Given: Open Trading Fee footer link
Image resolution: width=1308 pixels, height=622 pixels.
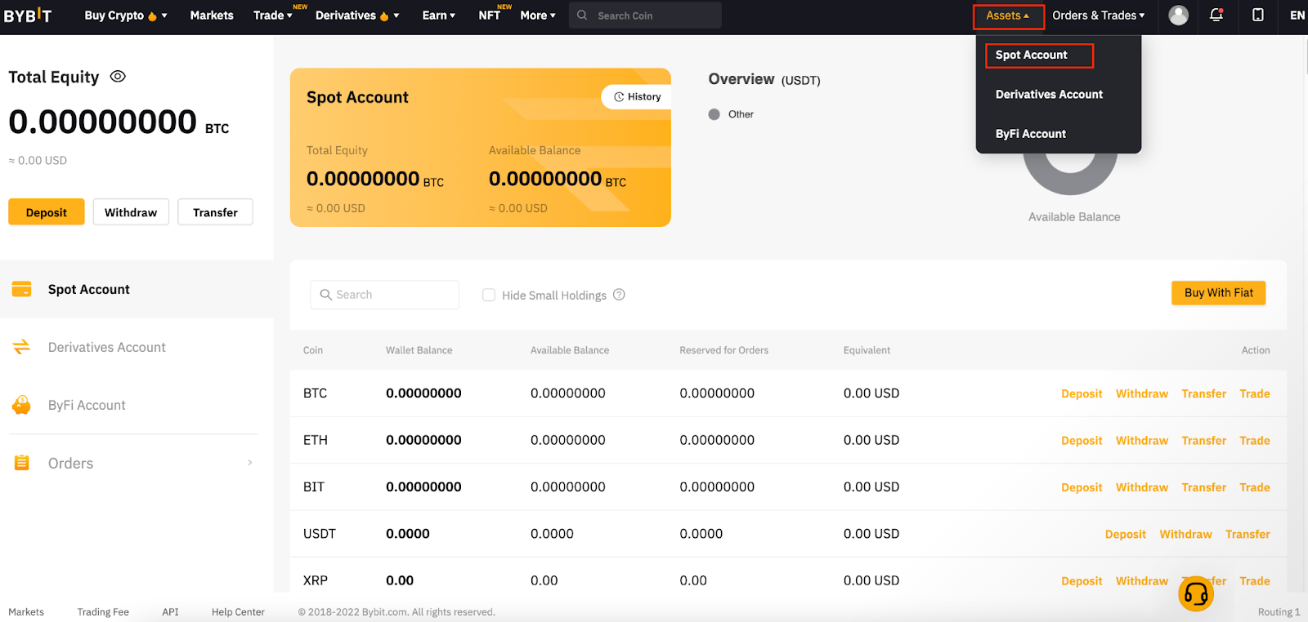Looking at the screenshot, I should (x=103, y=612).
